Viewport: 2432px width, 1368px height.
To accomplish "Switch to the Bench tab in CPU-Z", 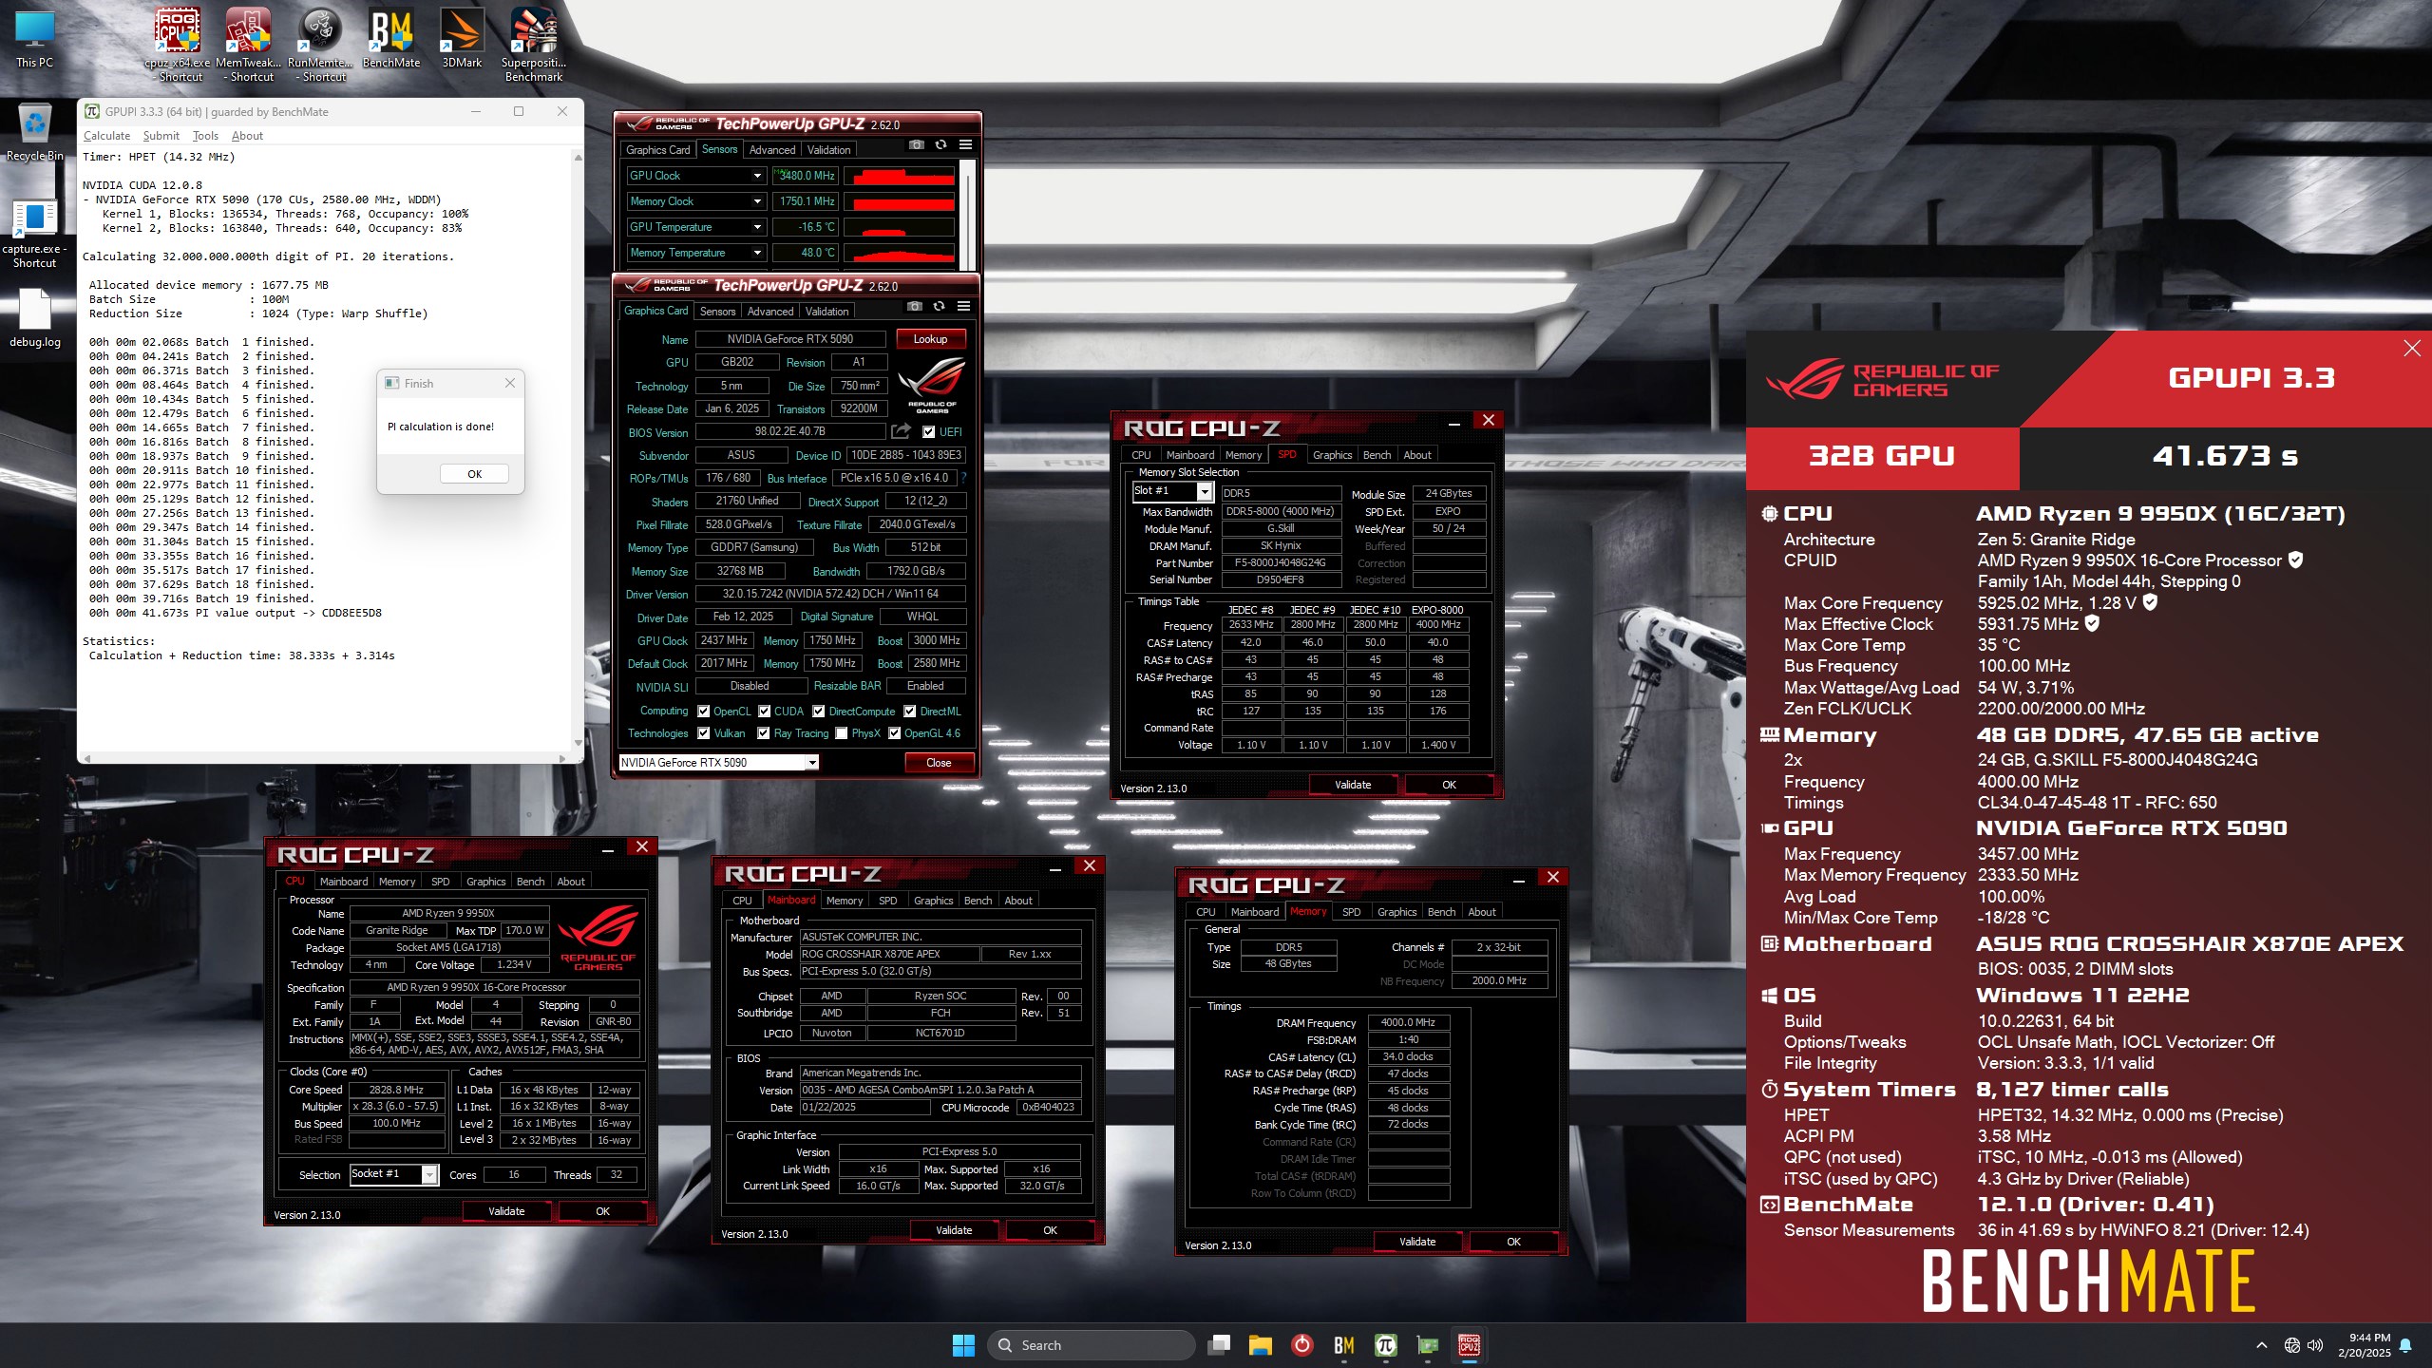I will (530, 881).
